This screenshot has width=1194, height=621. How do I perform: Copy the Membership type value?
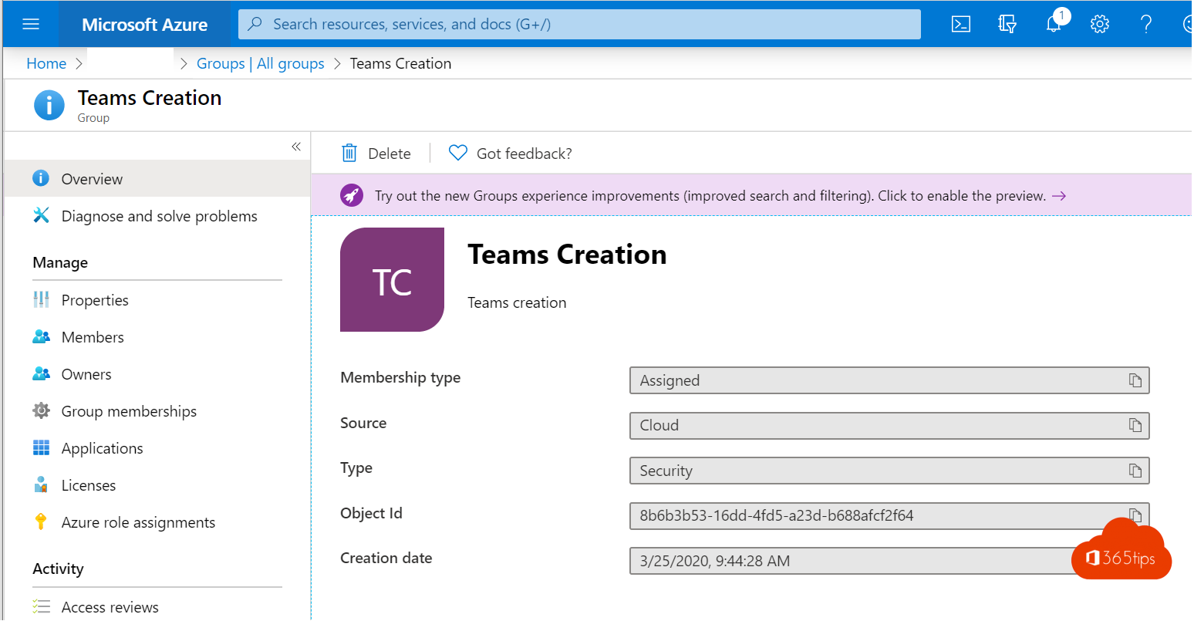pyautogui.click(x=1135, y=380)
